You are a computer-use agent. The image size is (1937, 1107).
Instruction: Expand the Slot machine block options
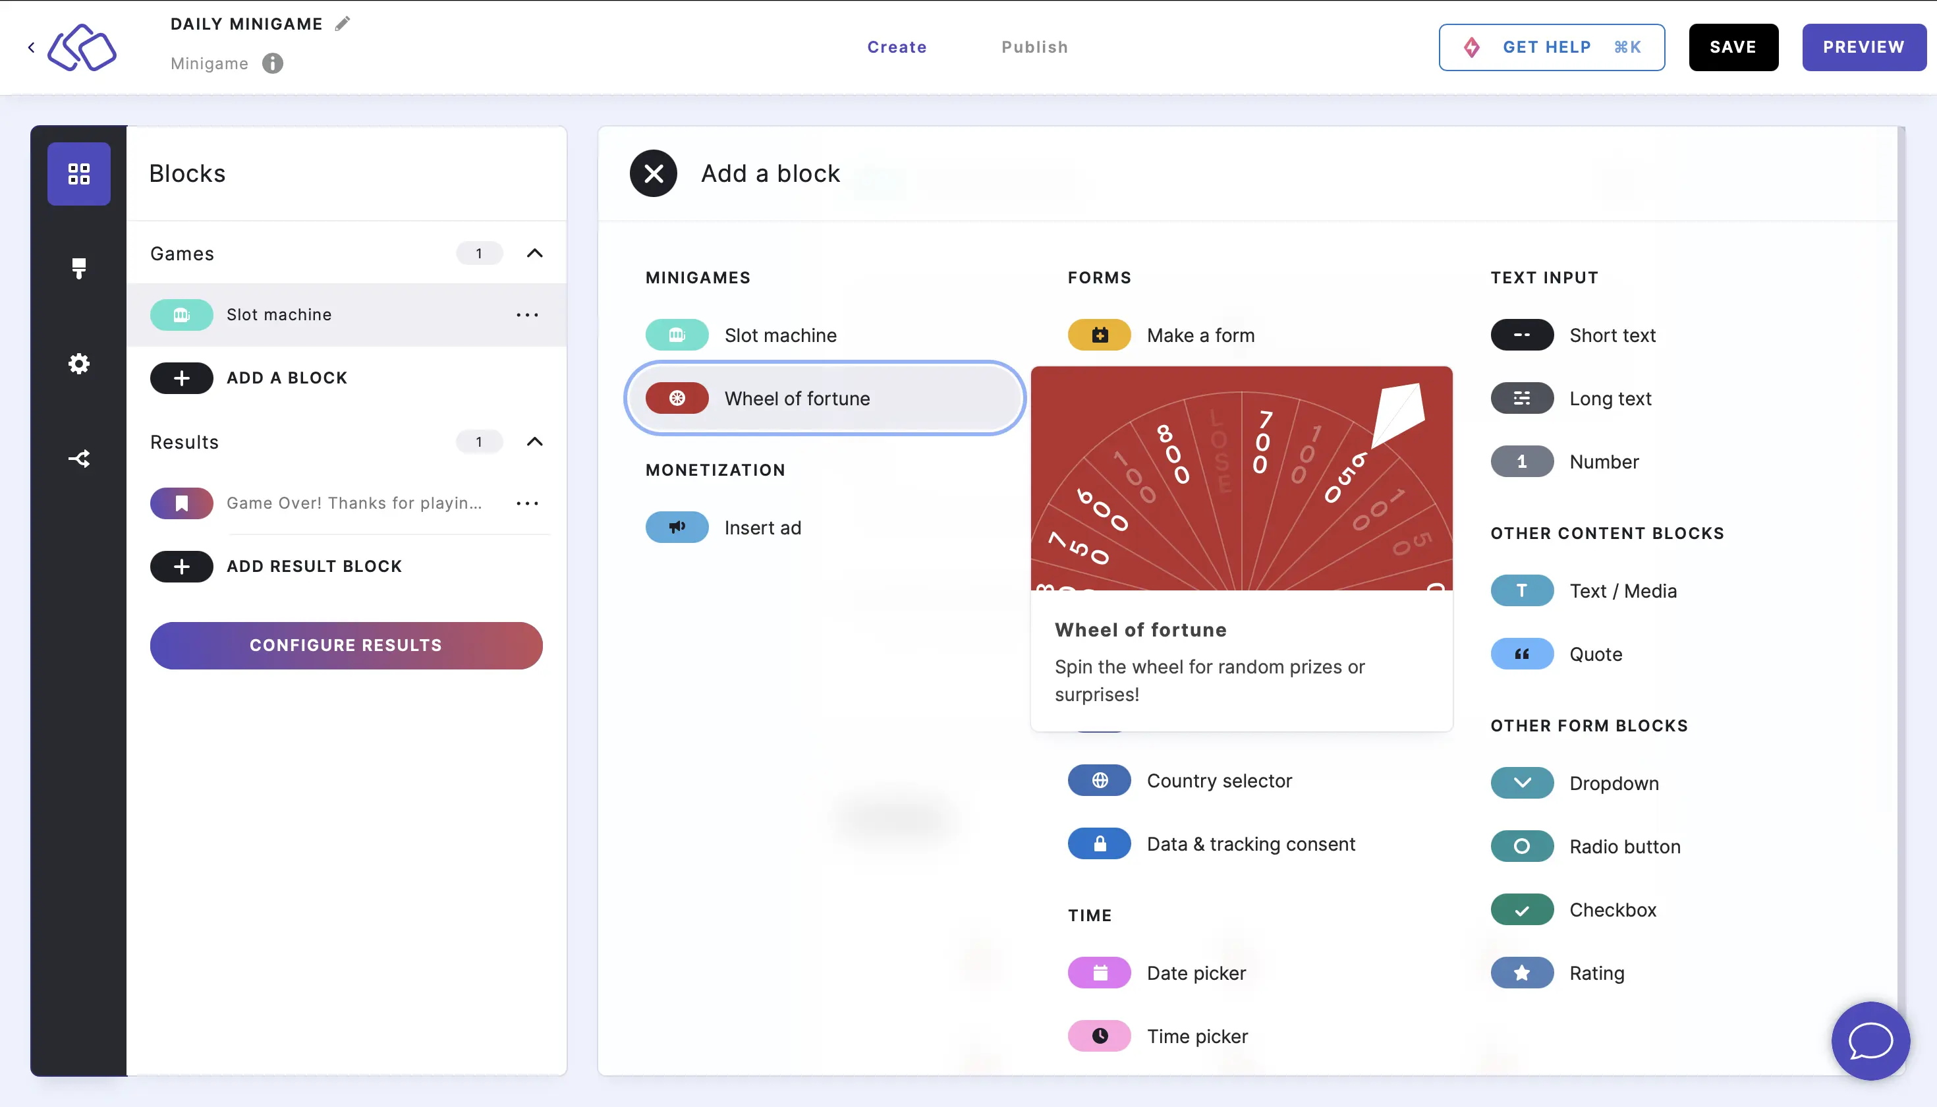point(528,314)
